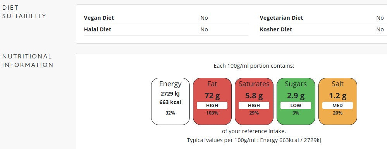Click the 'Typical values per 100g/ml' line
The image size is (387, 149).
pyautogui.click(x=254, y=140)
